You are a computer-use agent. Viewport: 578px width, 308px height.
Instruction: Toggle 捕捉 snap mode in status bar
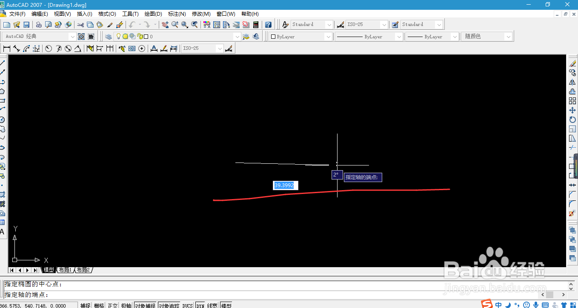86,305
